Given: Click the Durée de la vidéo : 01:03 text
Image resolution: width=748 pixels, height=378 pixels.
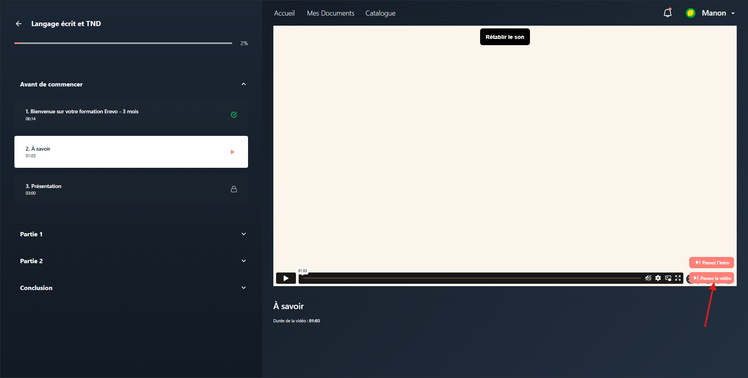Looking at the screenshot, I should coord(296,321).
